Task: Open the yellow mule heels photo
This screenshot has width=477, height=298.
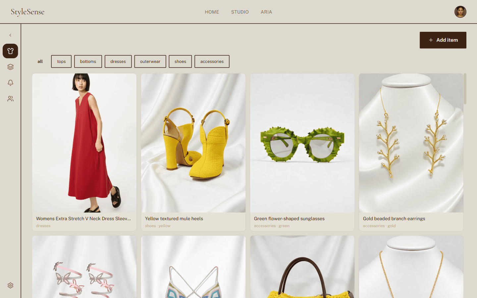Action: click(x=193, y=143)
